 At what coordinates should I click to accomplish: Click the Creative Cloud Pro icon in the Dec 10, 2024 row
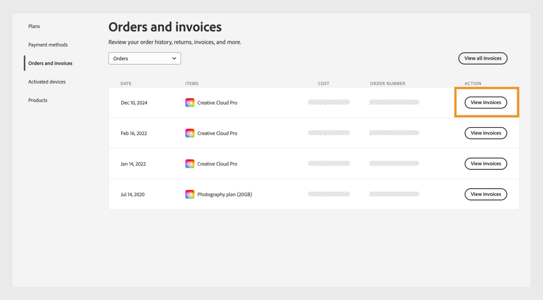coord(190,102)
